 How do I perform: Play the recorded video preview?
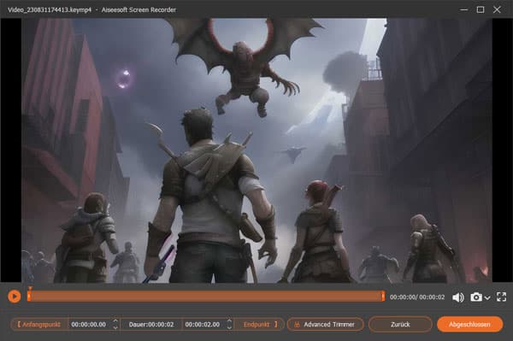[14, 297]
